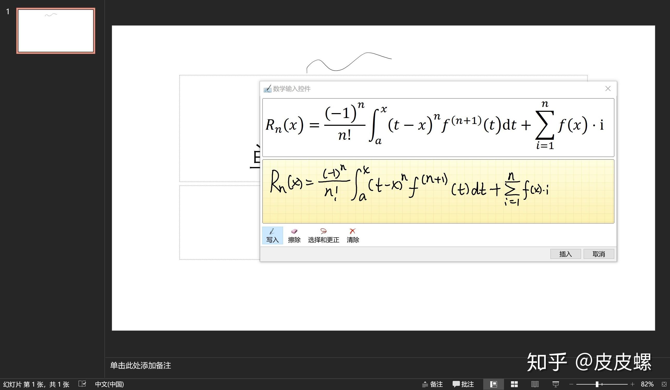Close the Math Input Control dialog
Image resolution: width=670 pixels, height=390 pixels.
[x=608, y=89]
